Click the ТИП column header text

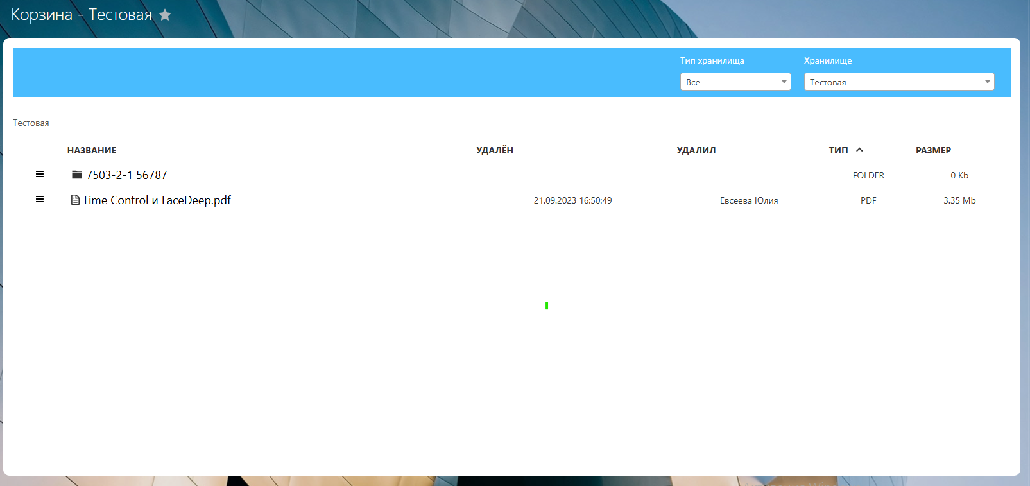pos(838,150)
